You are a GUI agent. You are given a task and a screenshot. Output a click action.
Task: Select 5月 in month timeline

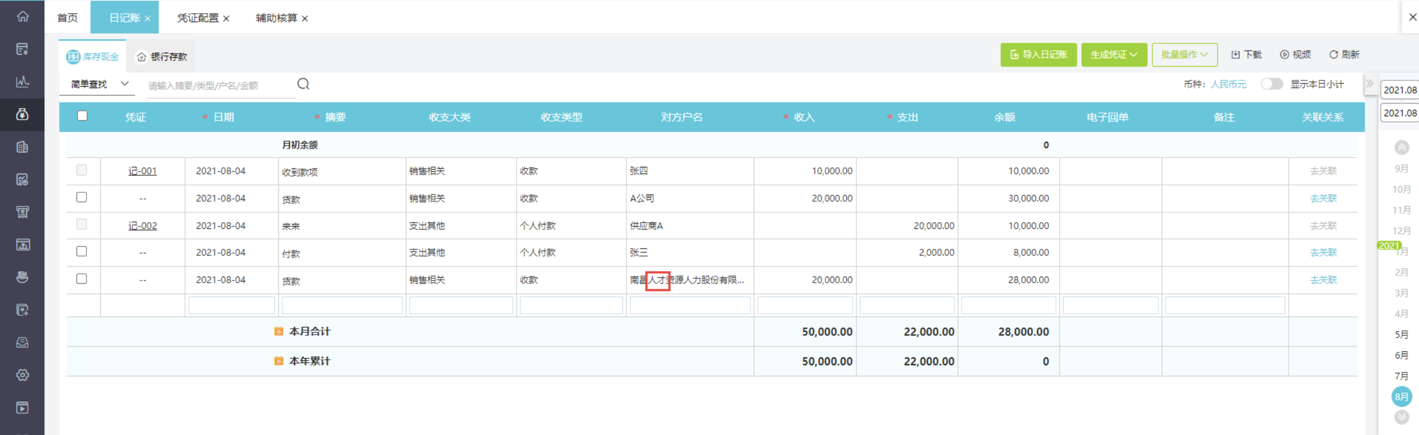(1402, 334)
